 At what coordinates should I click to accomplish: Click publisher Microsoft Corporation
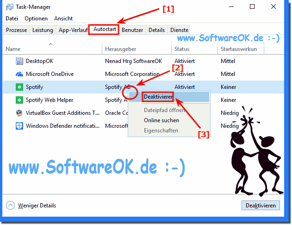pos(132,74)
